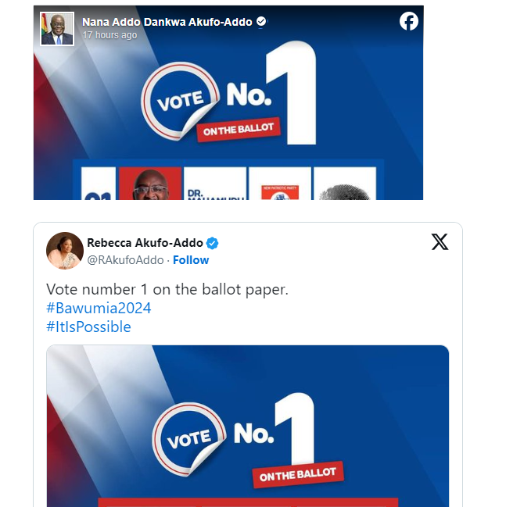Click the X logo on the tweet
This screenshot has width=506, height=507.
click(x=440, y=242)
